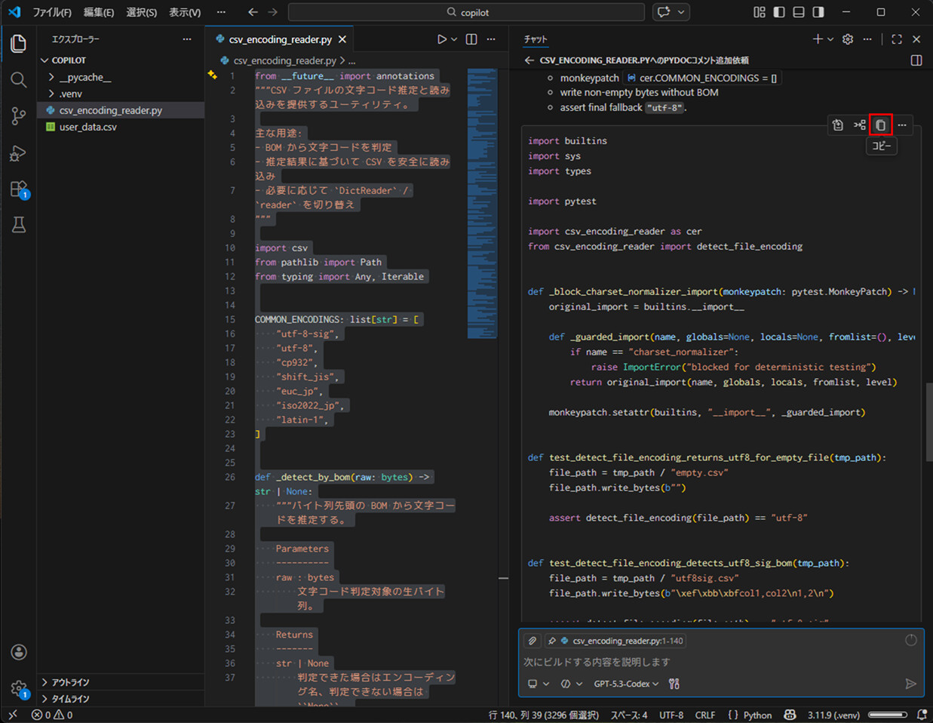
Task: Attach context using the paperclip in chat input
Action: pyautogui.click(x=532, y=640)
